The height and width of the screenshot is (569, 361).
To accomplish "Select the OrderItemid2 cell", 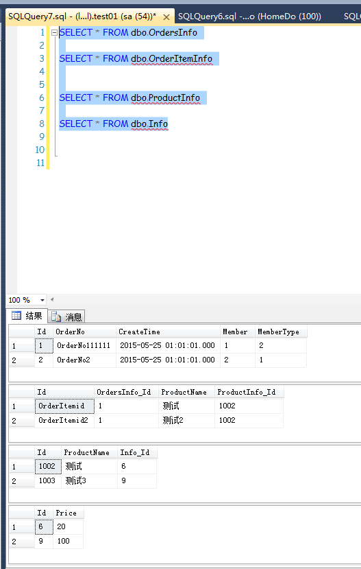I will click(64, 420).
